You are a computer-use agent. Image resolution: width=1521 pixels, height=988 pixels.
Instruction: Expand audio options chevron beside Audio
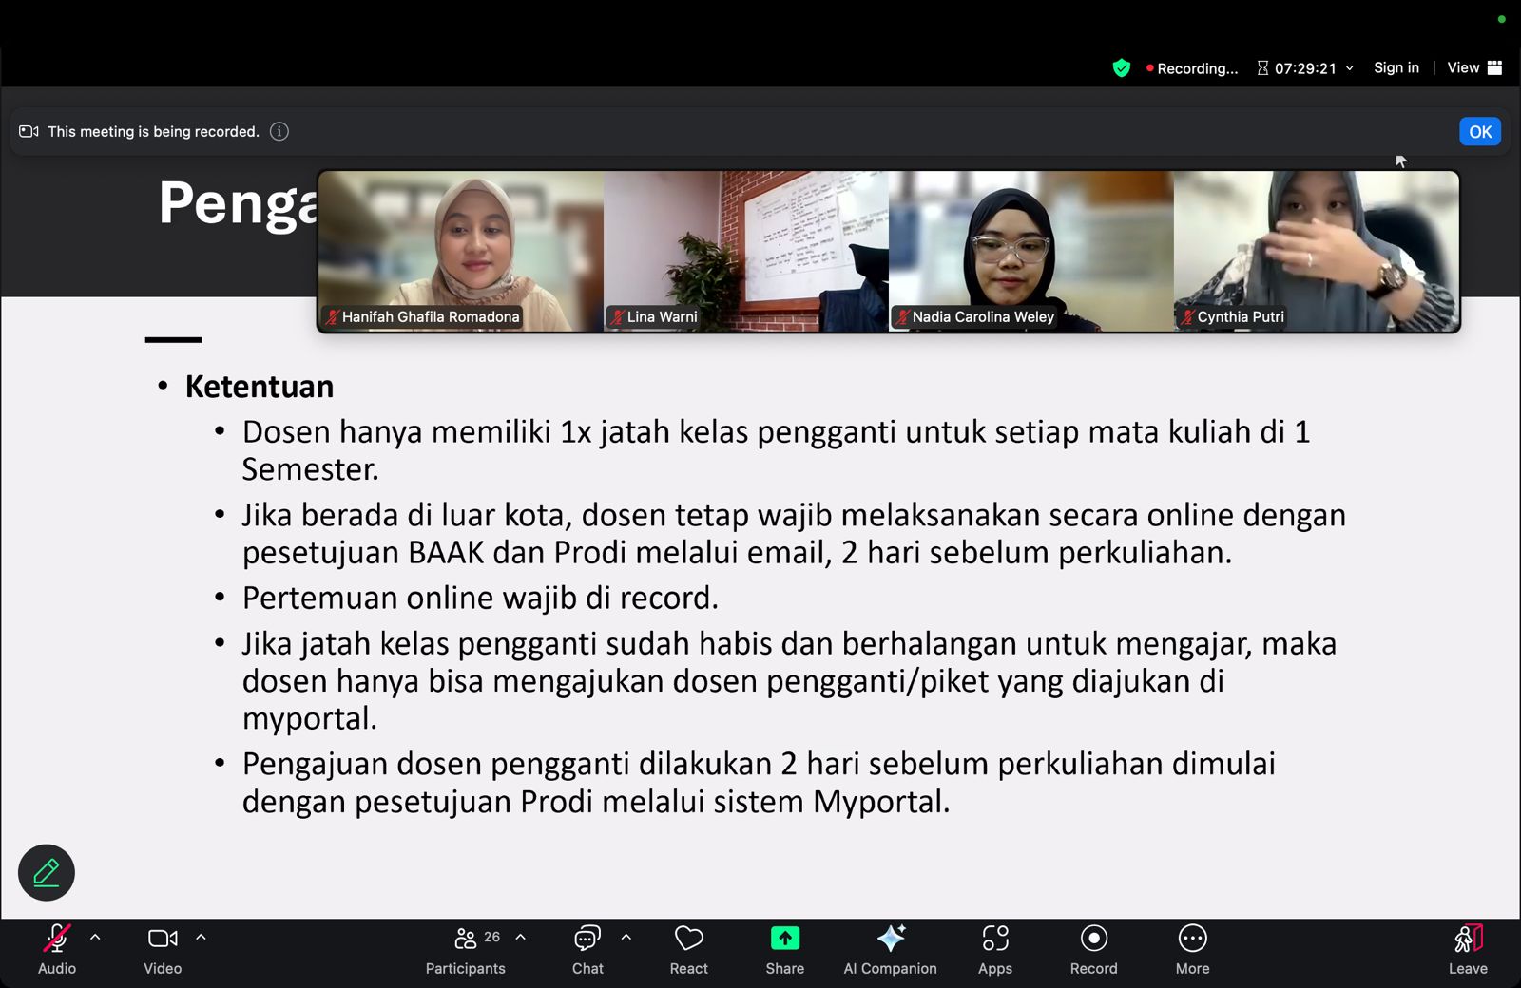pyautogui.click(x=95, y=937)
